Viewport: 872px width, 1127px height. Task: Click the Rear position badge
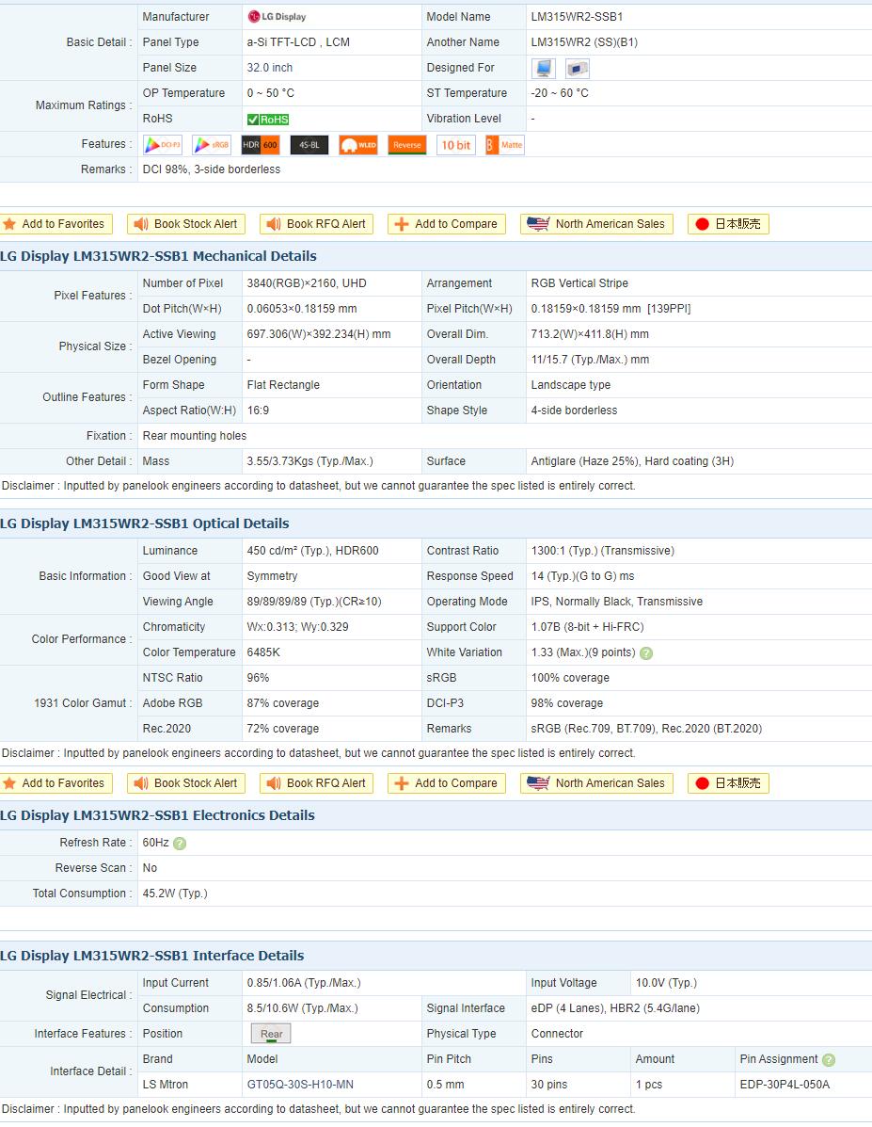click(x=271, y=1034)
